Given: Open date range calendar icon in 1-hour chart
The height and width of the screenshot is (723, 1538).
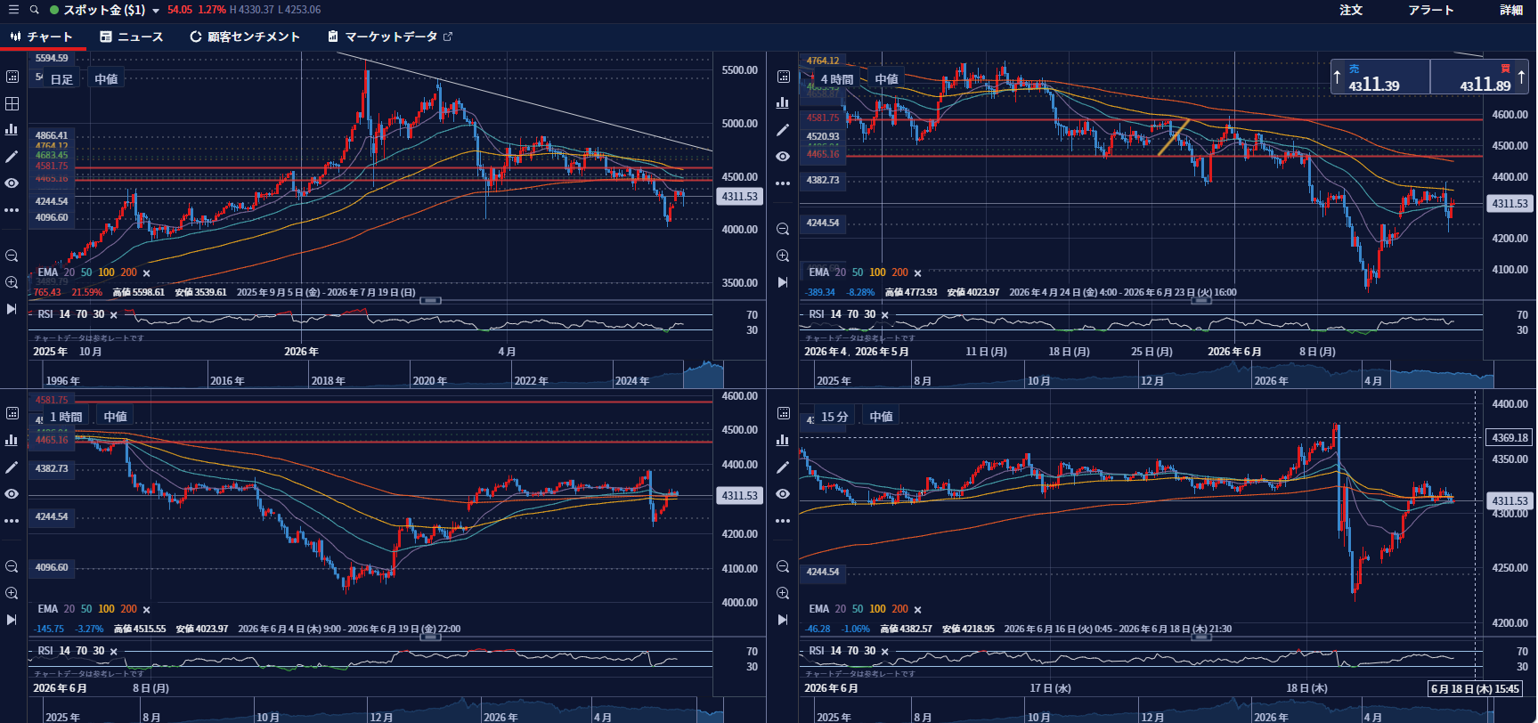Looking at the screenshot, I should pyautogui.click(x=12, y=413).
